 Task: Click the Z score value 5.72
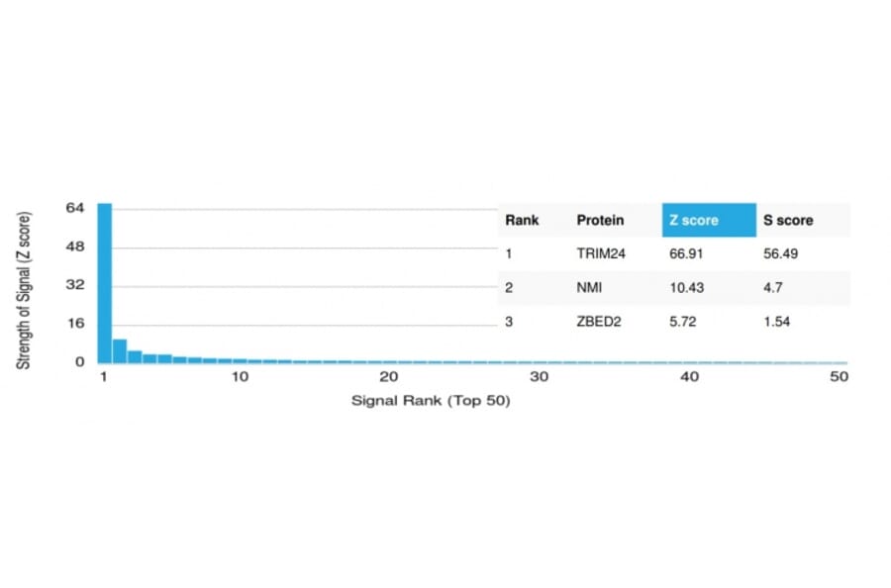[683, 322]
